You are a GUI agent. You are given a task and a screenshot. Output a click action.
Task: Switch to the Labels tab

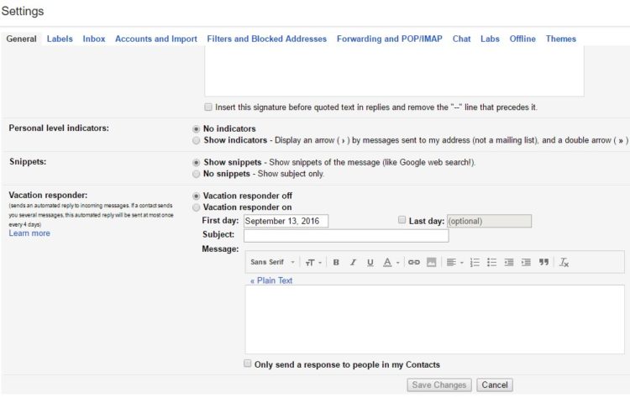click(60, 39)
